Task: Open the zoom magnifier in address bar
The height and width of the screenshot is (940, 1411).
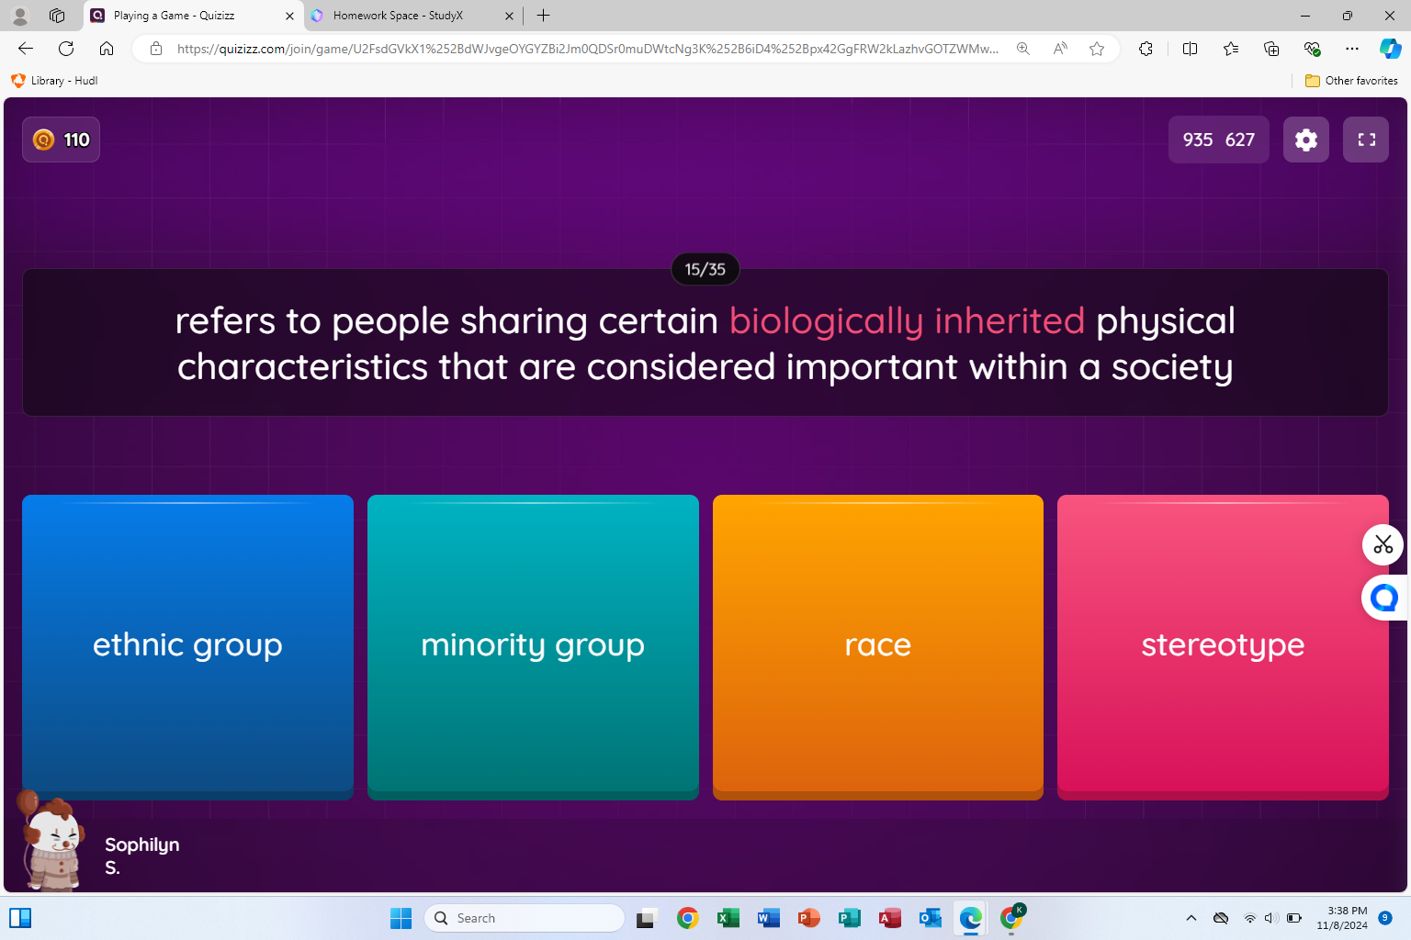Action: tap(1023, 49)
